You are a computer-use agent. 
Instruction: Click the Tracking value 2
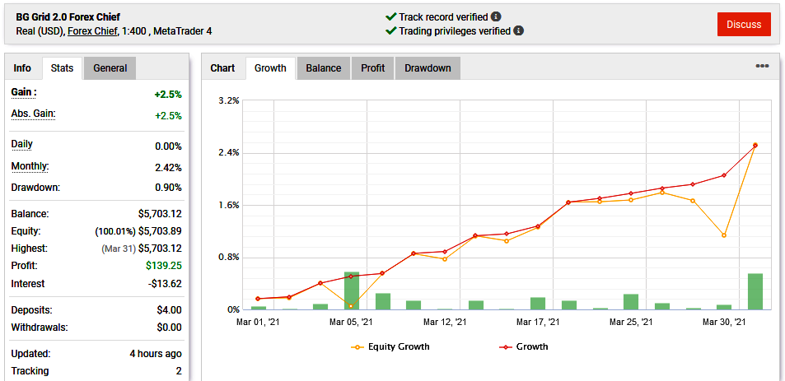point(179,371)
